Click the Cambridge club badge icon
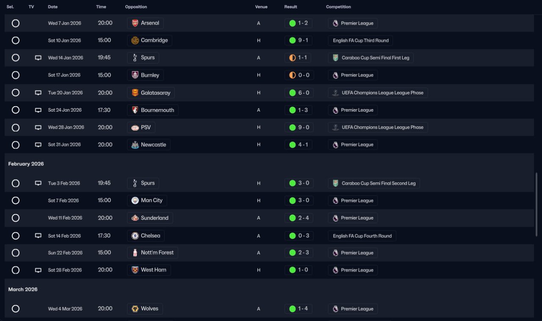This screenshot has width=542, height=321. [x=135, y=41]
